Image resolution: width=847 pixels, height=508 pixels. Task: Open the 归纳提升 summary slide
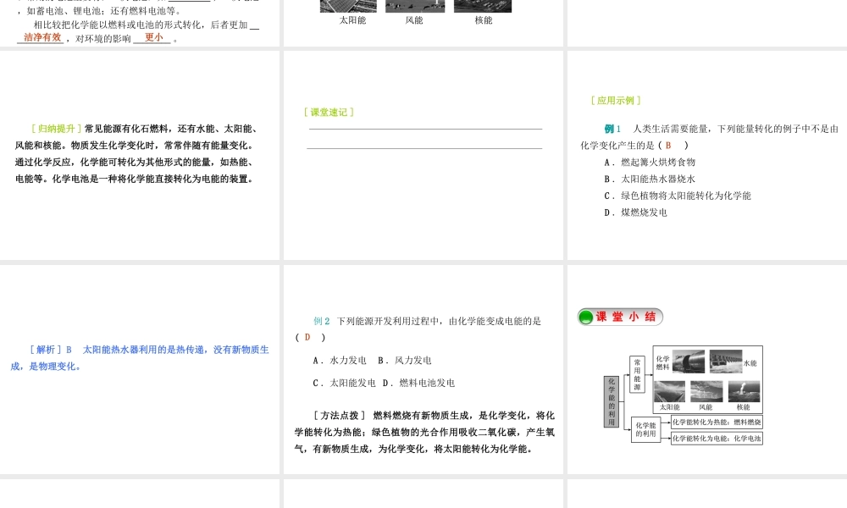[x=140, y=155]
